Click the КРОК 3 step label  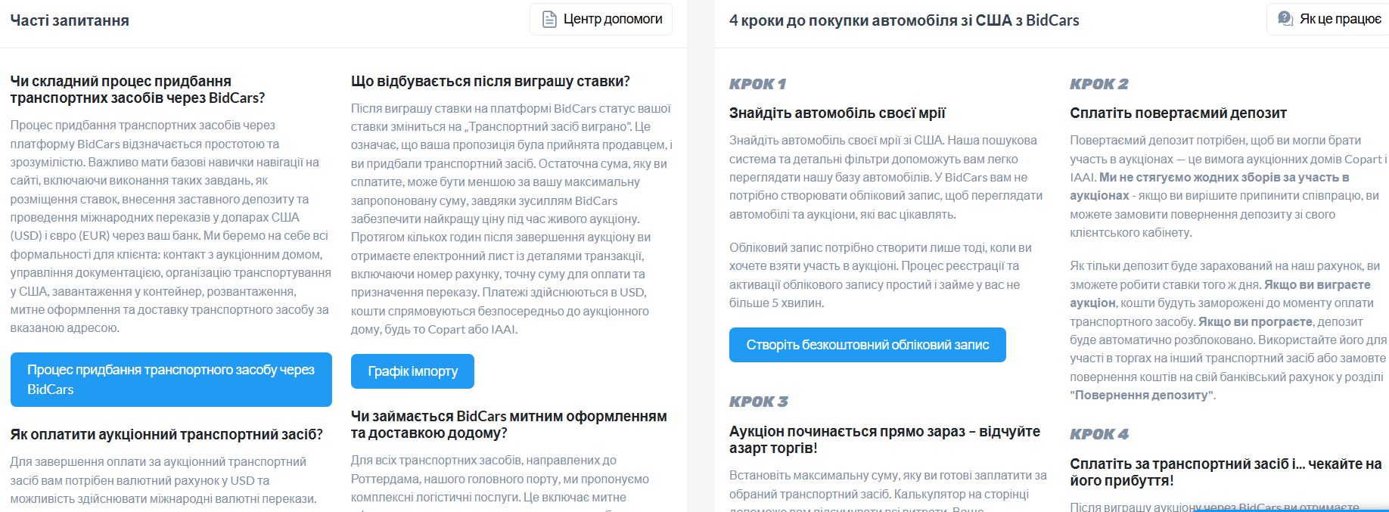coord(758,402)
